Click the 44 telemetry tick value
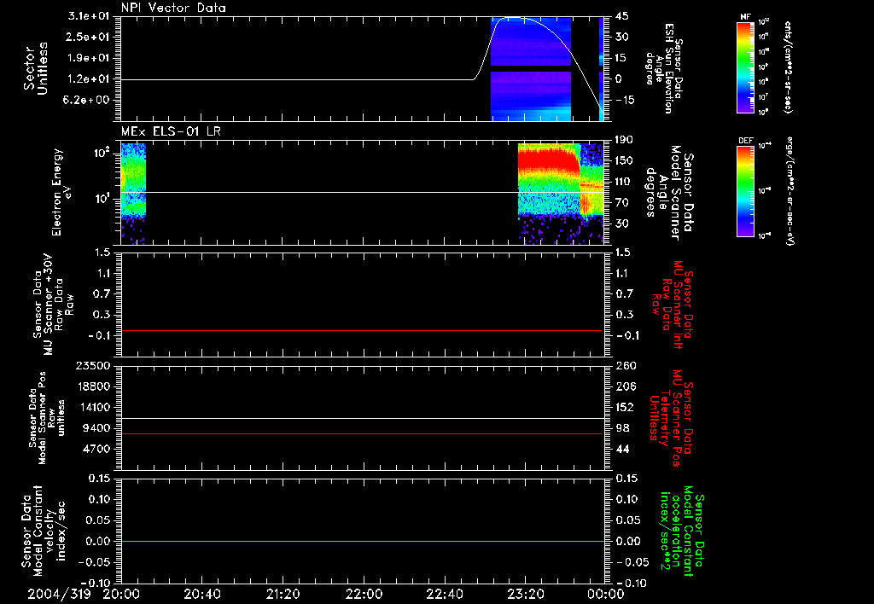Screen dimensions: 874x604 (622, 449)
